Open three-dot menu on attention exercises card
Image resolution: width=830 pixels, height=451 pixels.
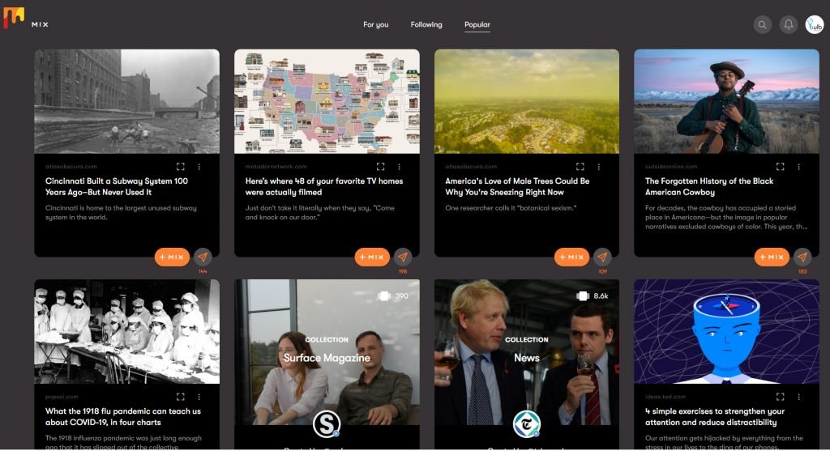[798, 397]
